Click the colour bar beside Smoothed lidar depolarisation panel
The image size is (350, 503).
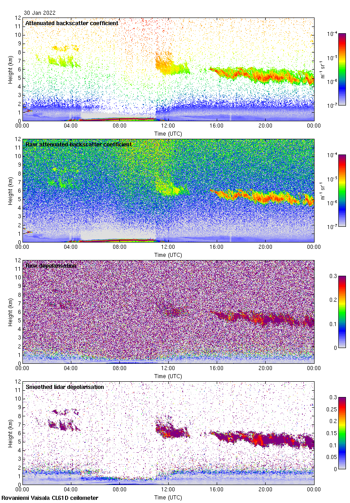pyautogui.click(x=342, y=433)
